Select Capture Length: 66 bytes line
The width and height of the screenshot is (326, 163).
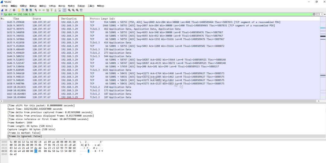(x=31, y=129)
